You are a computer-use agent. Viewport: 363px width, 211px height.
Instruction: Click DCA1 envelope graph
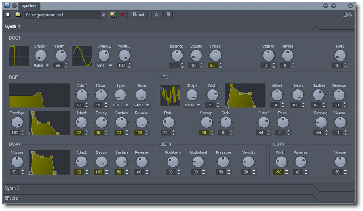coord(49,162)
